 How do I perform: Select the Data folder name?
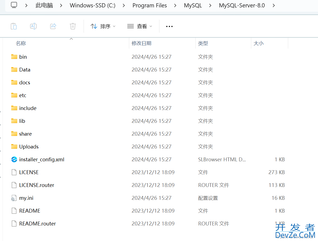pos(25,70)
